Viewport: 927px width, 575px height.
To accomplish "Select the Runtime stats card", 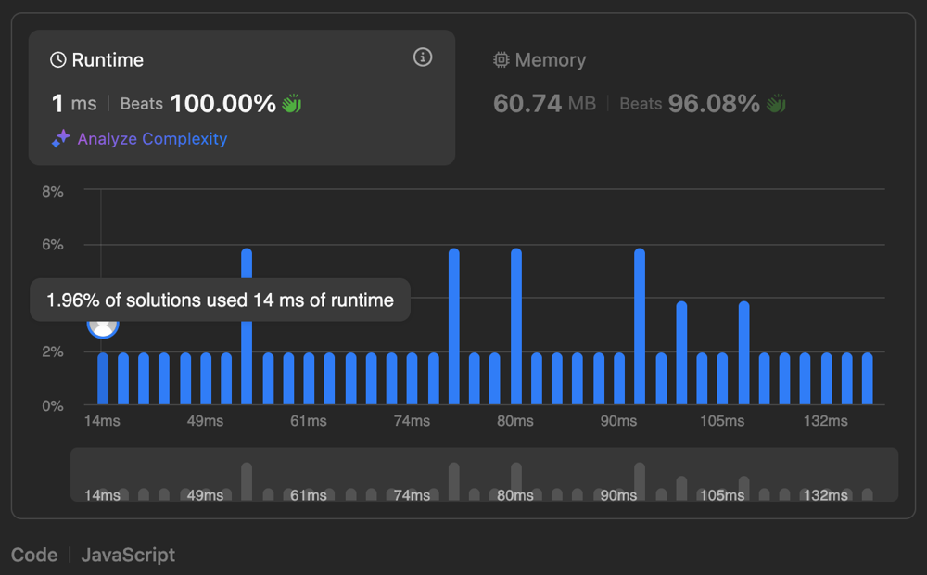I will tap(241, 97).
